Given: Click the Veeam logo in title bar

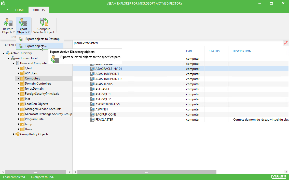Looking at the screenshot, I should [x=3, y=3].
